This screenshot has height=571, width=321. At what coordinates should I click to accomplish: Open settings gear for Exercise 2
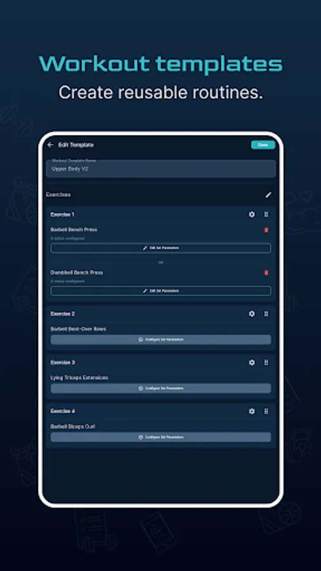[x=252, y=313]
